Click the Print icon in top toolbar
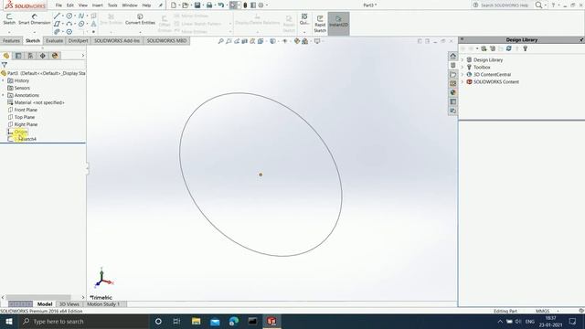The width and height of the screenshot is (585, 329). click(x=209, y=5)
